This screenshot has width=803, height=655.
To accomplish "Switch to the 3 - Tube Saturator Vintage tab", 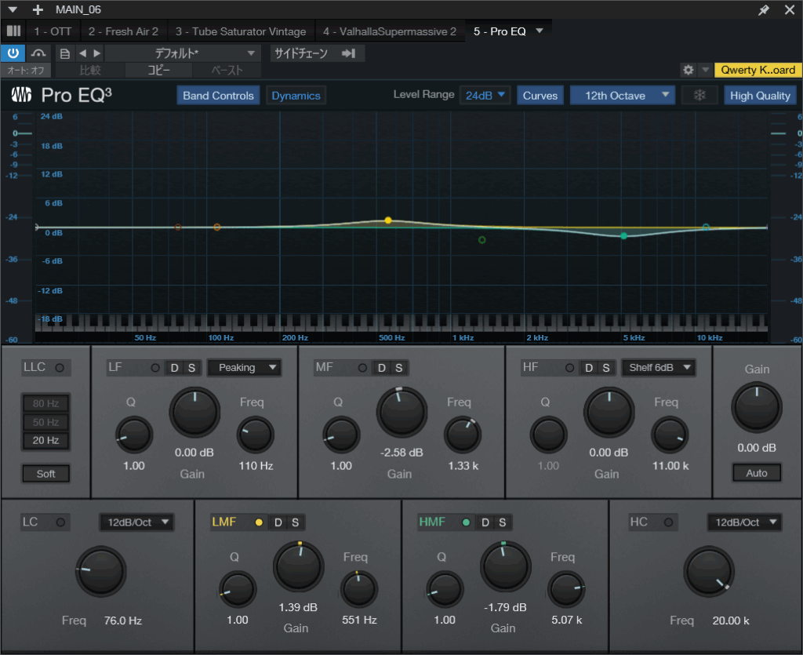I will (x=240, y=31).
